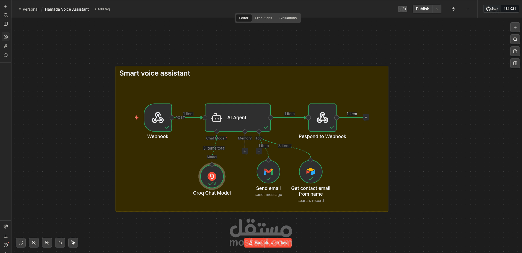Image resolution: width=522 pixels, height=253 pixels.
Task: Add a Tool to the AI Agent node
Action: (259, 151)
